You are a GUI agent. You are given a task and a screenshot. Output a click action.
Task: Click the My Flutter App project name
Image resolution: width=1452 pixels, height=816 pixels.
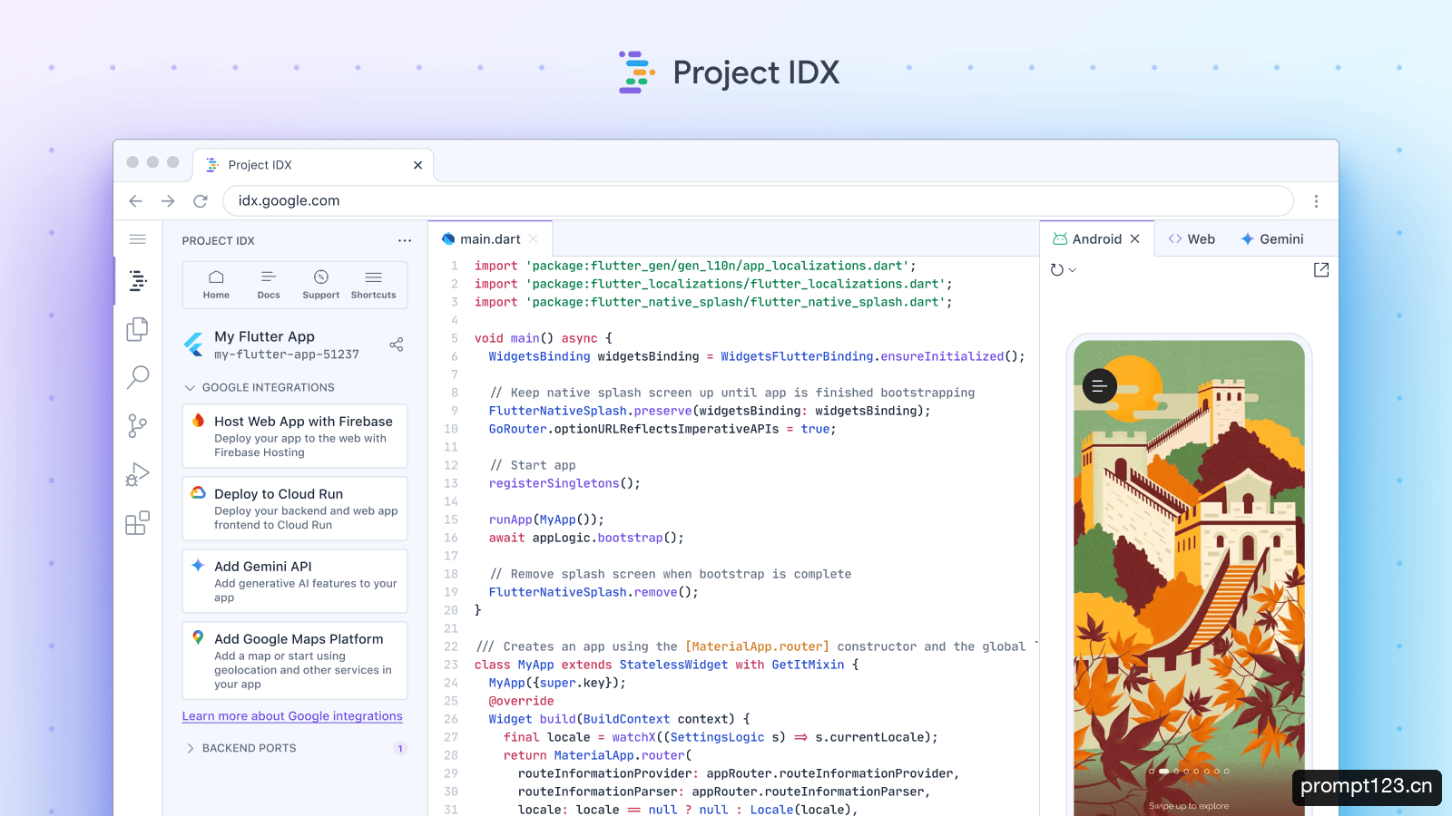click(x=264, y=336)
